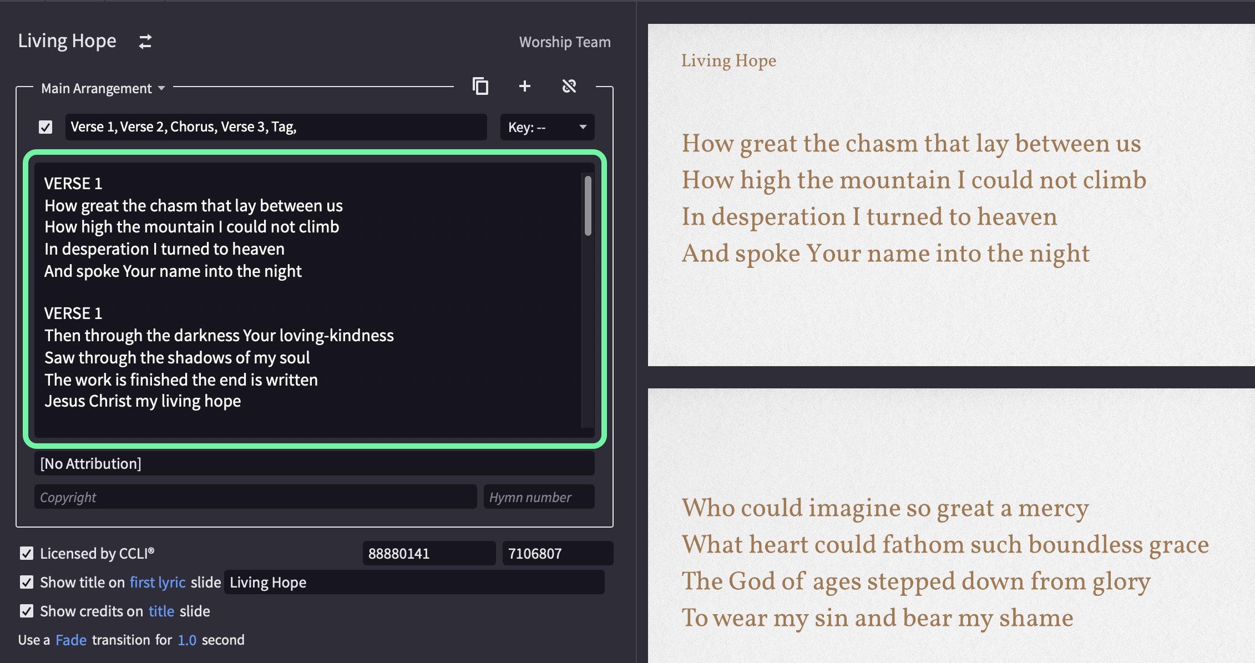
Task: Click lyric line 'Jesus Christ my living hope'
Action: [x=143, y=401]
